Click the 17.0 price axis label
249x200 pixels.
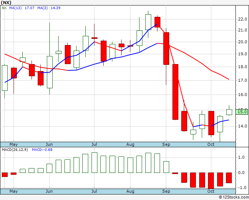coord(242,80)
